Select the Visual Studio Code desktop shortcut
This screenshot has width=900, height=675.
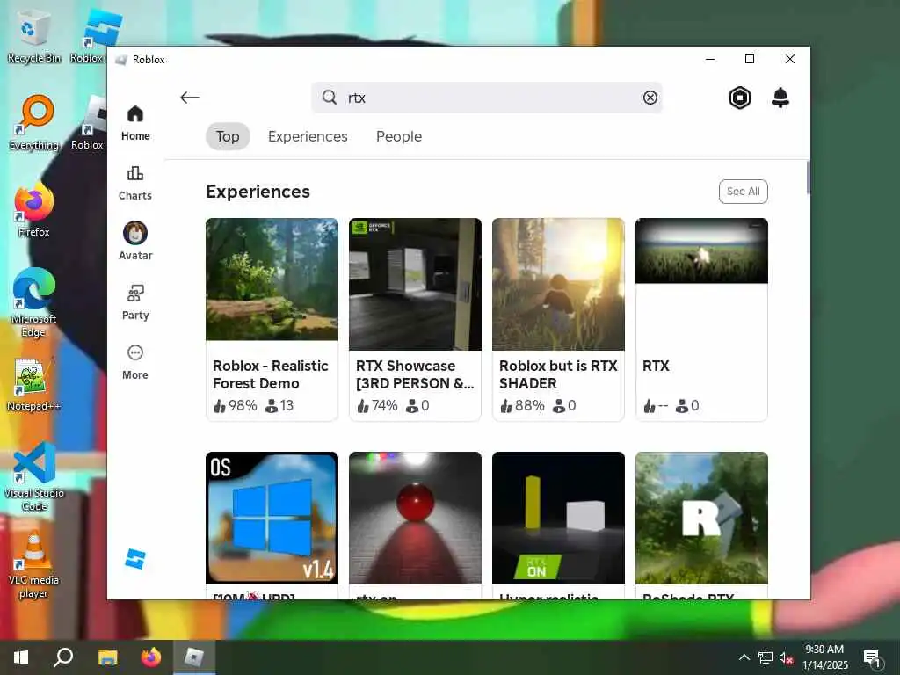(x=34, y=476)
